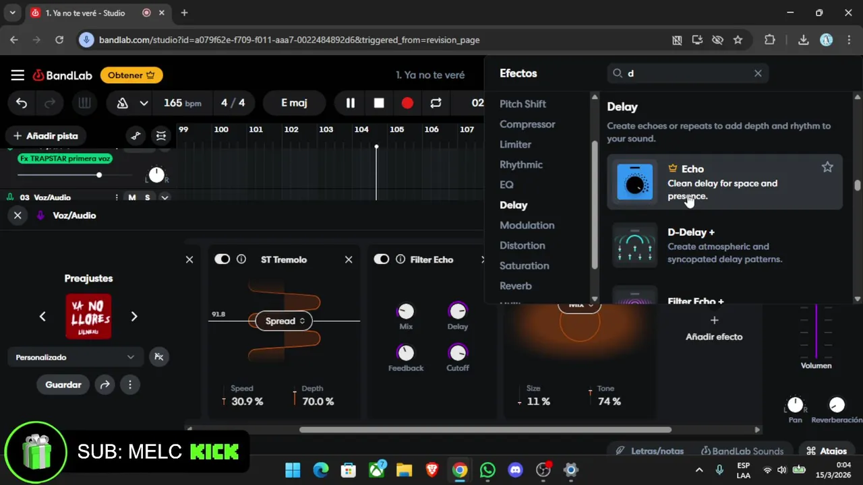This screenshot has width=863, height=485.
Task: Go to next preset arrow
Action: (x=133, y=317)
